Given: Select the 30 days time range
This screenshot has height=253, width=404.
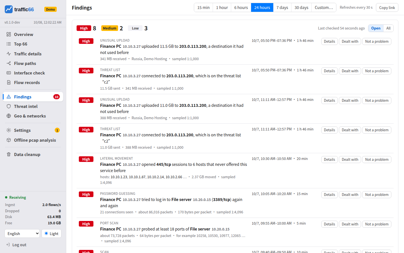Looking at the screenshot, I should coord(301,8).
